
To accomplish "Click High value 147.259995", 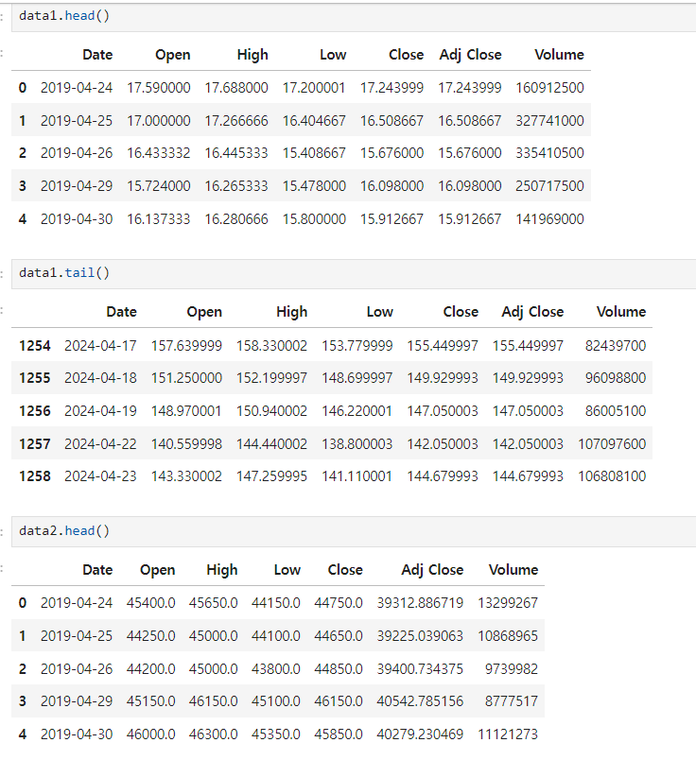I will 271,476.
